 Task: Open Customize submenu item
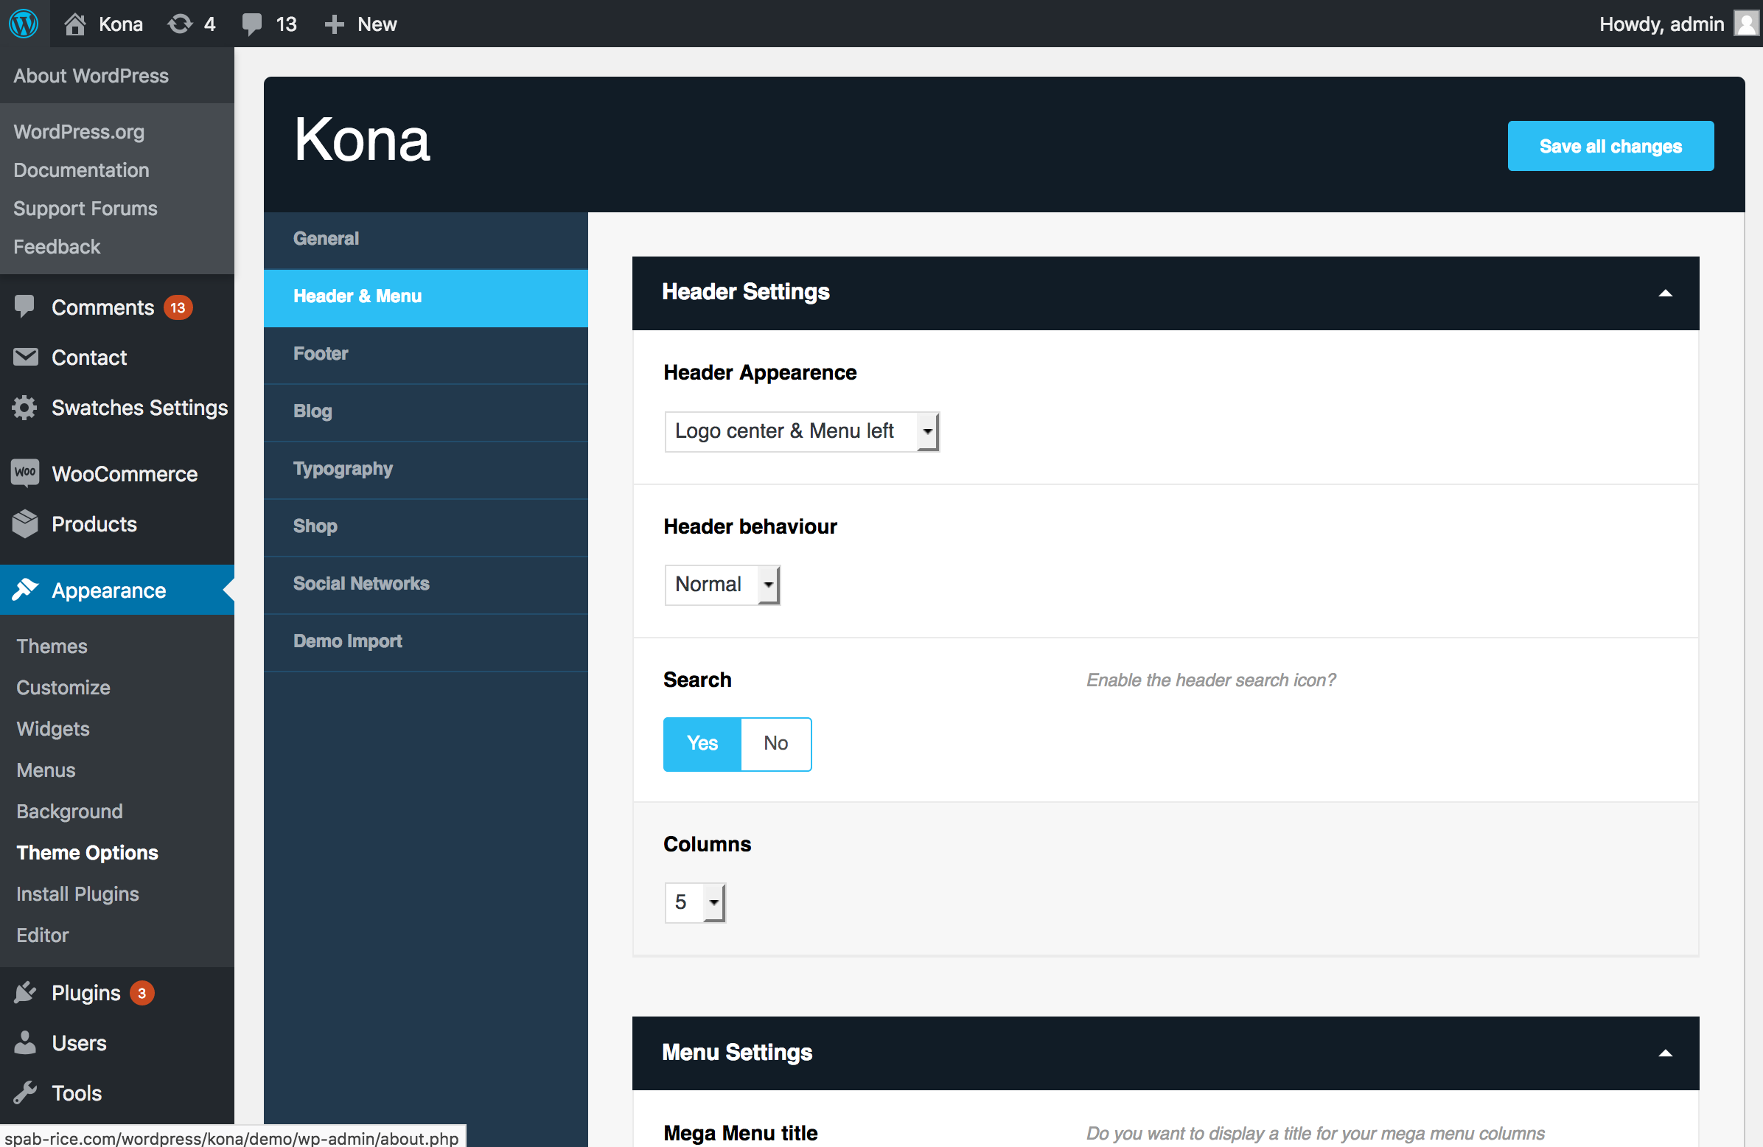(x=63, y=688)
